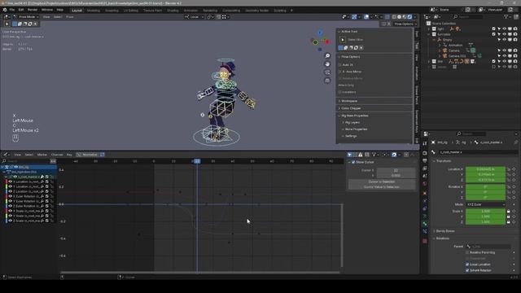Open the File menu
The height and width of the screenshot is (293, 521).
(12, 10)
